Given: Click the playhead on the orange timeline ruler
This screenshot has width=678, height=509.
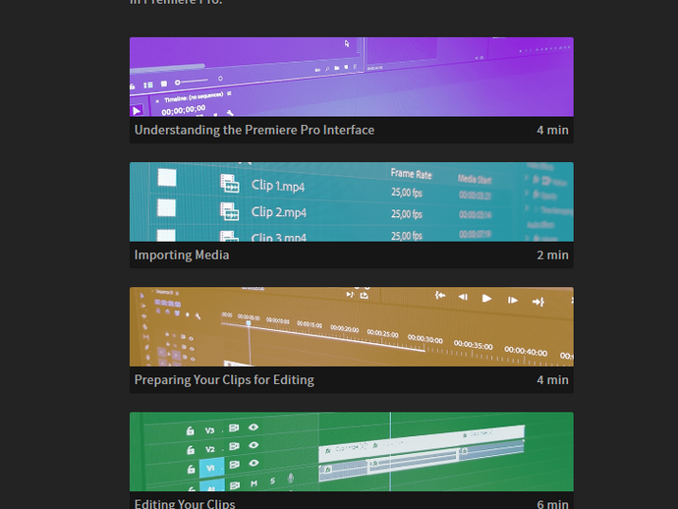Looking at the screenshot, I should coord(249,322).
